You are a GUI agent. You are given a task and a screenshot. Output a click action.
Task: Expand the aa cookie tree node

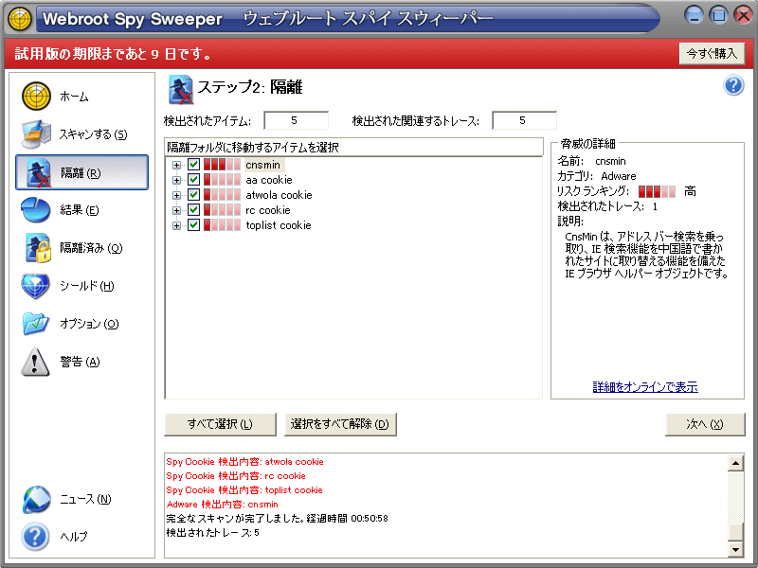176,180
